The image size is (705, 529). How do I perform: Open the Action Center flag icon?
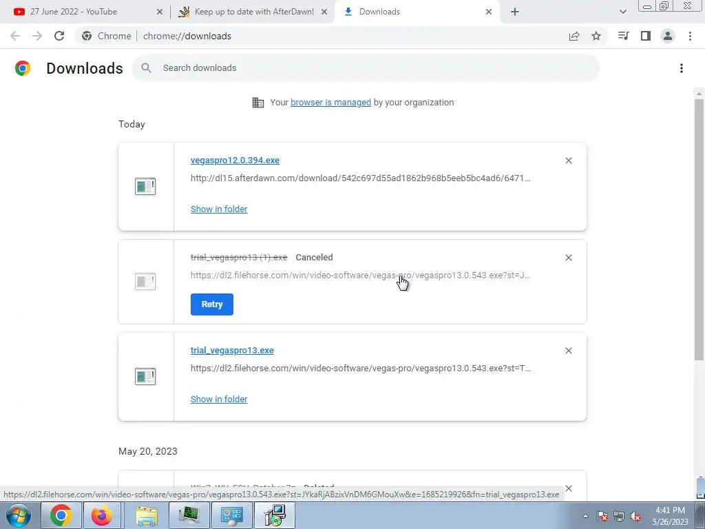tap(602, 516)
